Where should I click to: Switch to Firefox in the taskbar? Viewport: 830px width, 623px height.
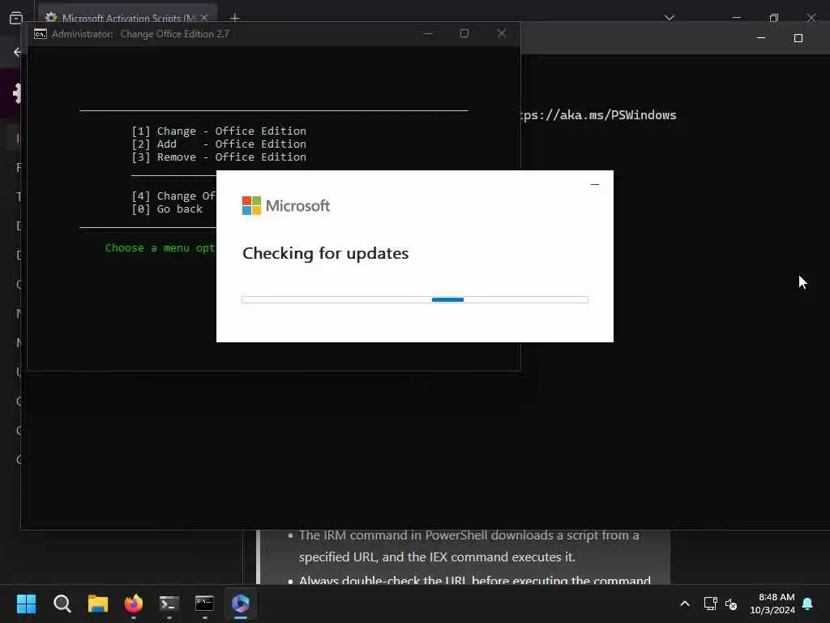coord(134,604)
